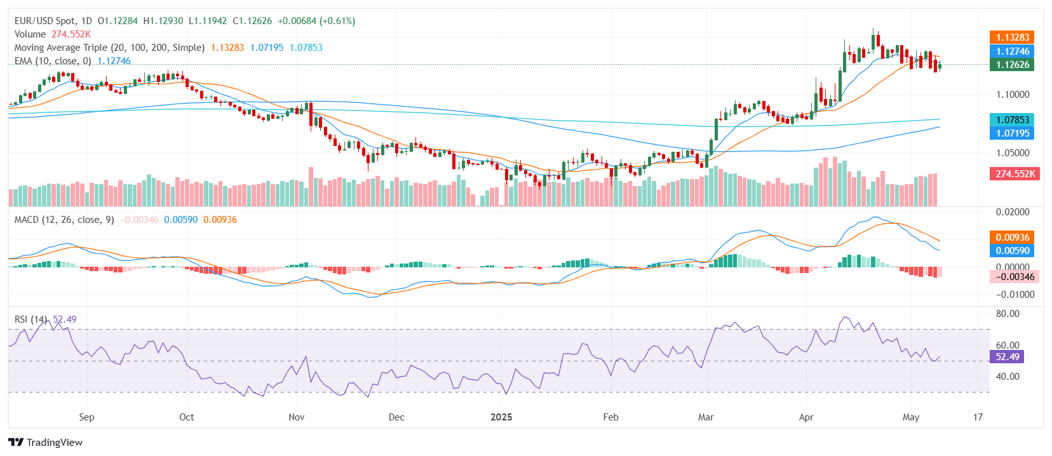Select the red 274.552K volume tag
This screenshot has height=456, width=1052.
tap(1015, 174)
